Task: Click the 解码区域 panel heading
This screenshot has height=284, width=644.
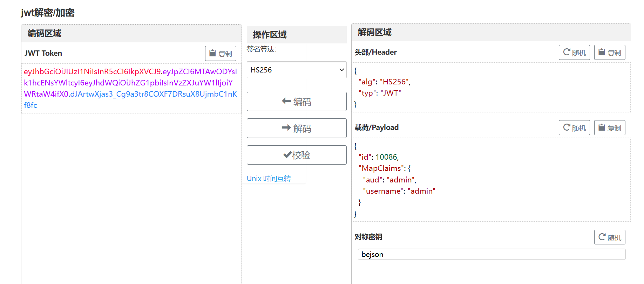Action: (375, 32)
